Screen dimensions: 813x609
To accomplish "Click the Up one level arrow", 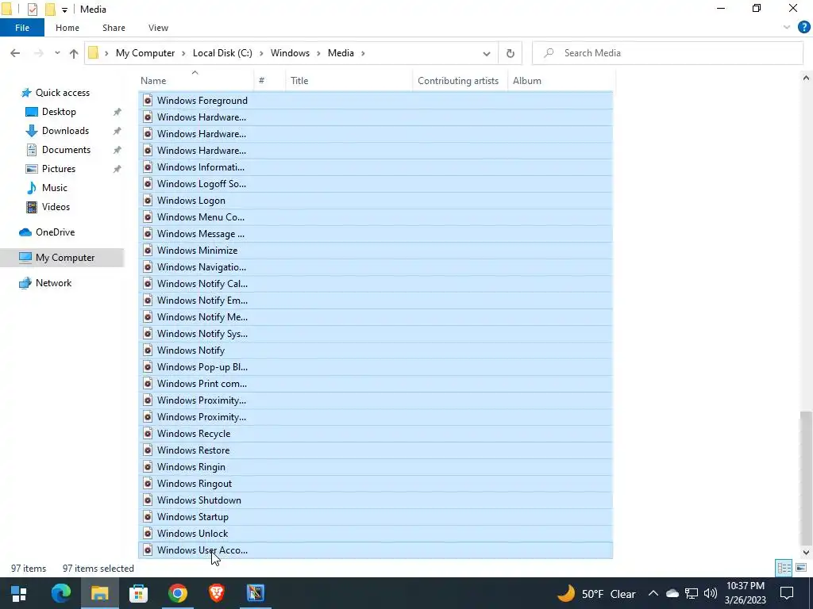I will click(x=74, y=53).
